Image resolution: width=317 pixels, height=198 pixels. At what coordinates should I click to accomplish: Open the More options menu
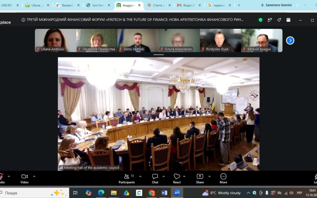pyautogui.click(x=223, y=179)
